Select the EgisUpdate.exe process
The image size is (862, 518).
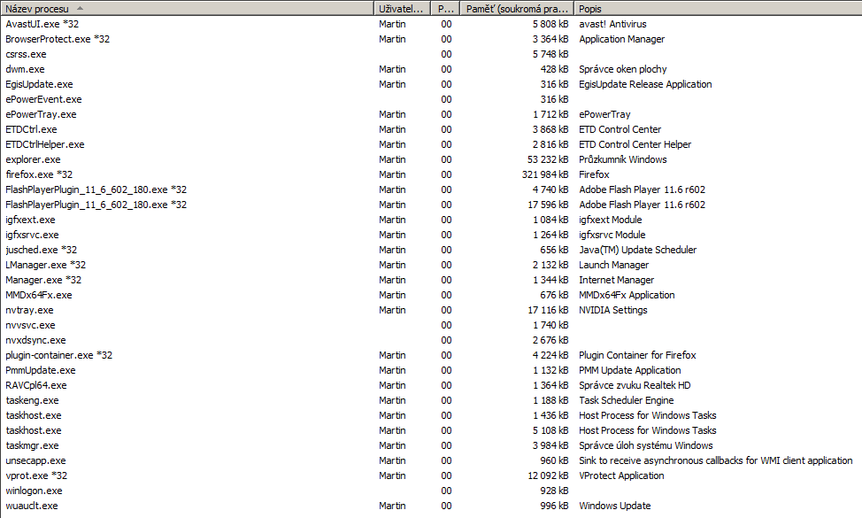click(x=39, y=84)
